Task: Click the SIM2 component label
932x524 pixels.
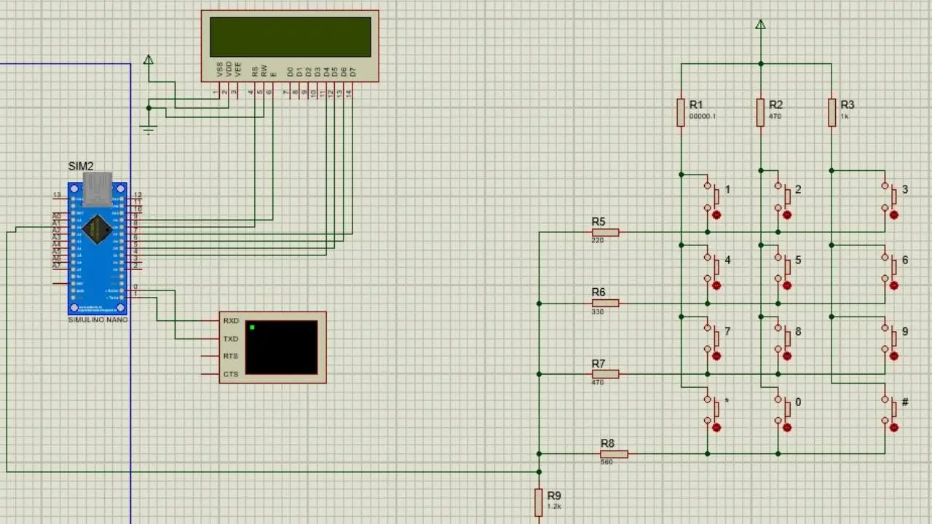Action: pos(81,167)
